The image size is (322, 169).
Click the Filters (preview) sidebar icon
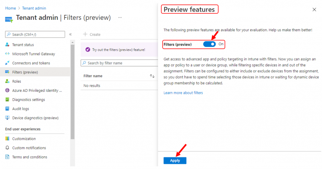click(x=7, y=72)
